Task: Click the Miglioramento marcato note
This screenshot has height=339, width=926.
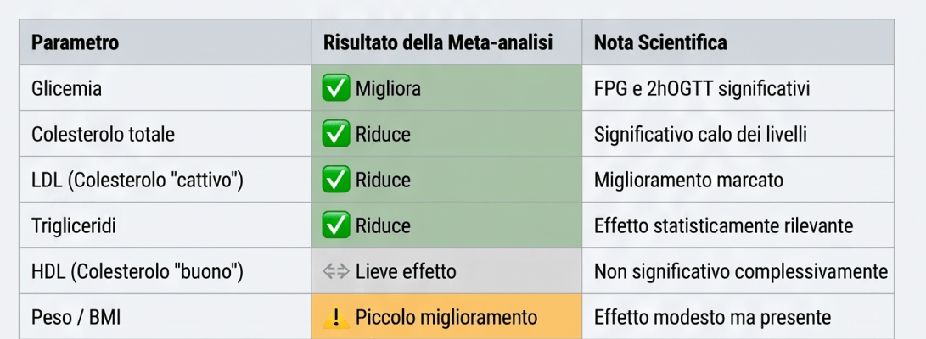Action: tap(688, 180)
